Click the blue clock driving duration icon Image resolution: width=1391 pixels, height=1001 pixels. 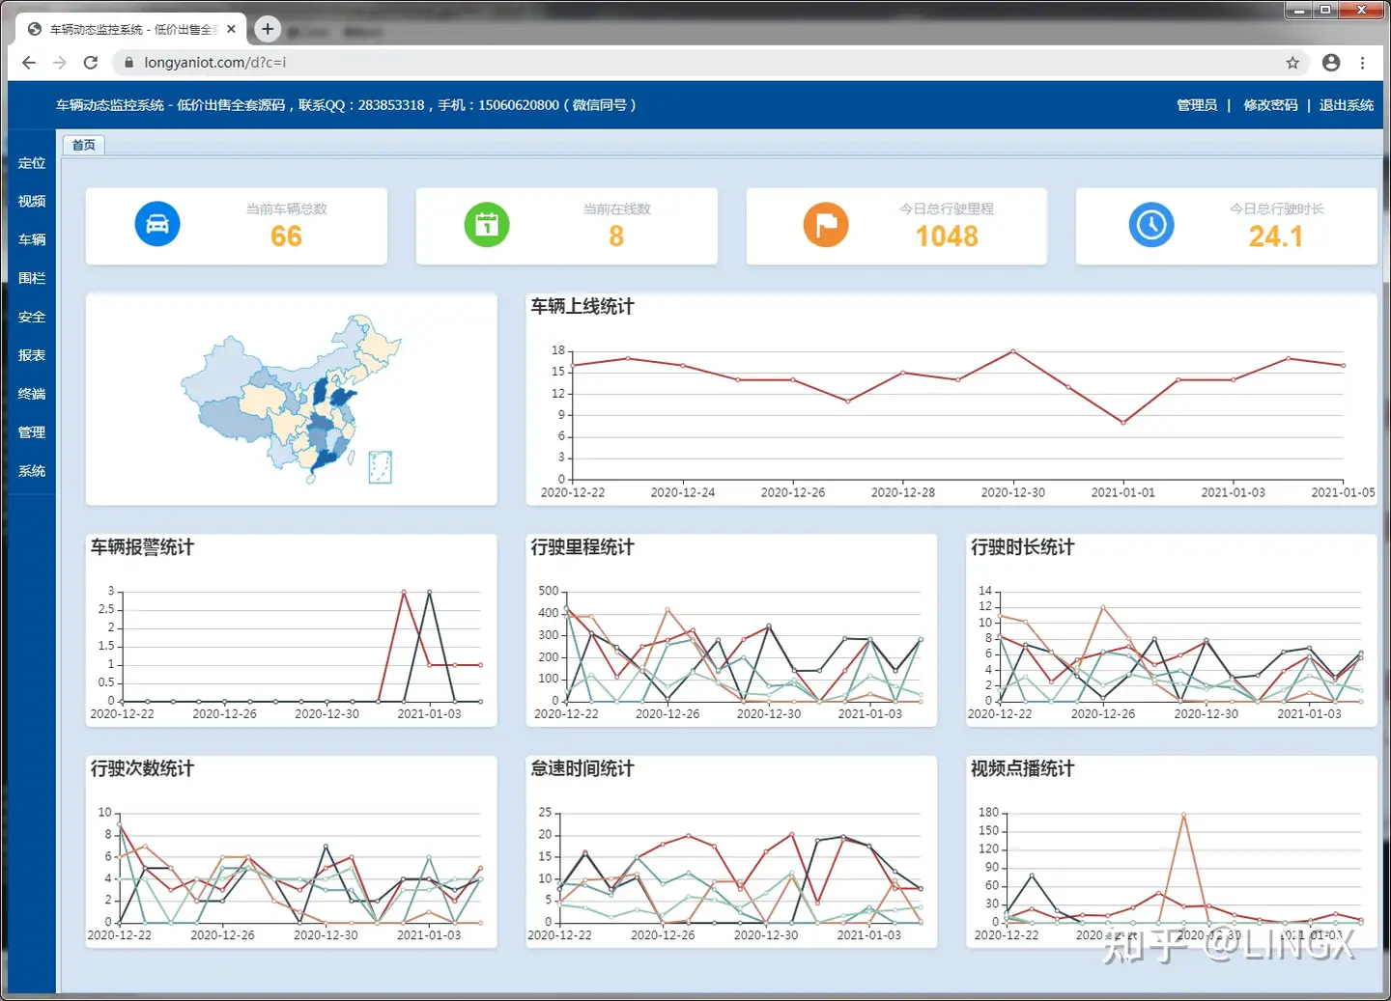click(x=1151, y=225)
